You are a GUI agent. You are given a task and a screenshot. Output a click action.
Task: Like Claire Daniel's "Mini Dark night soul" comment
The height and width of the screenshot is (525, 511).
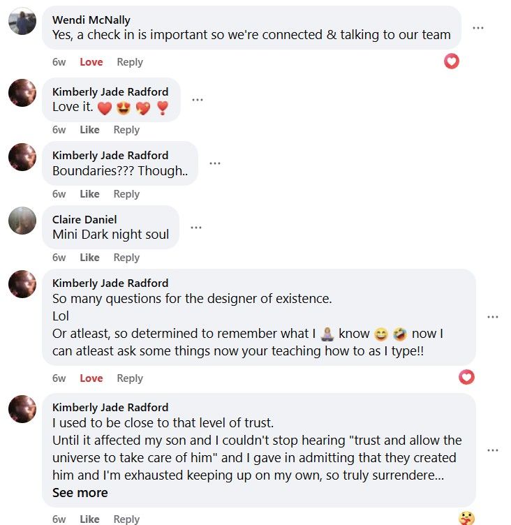(x=89, y=258)
